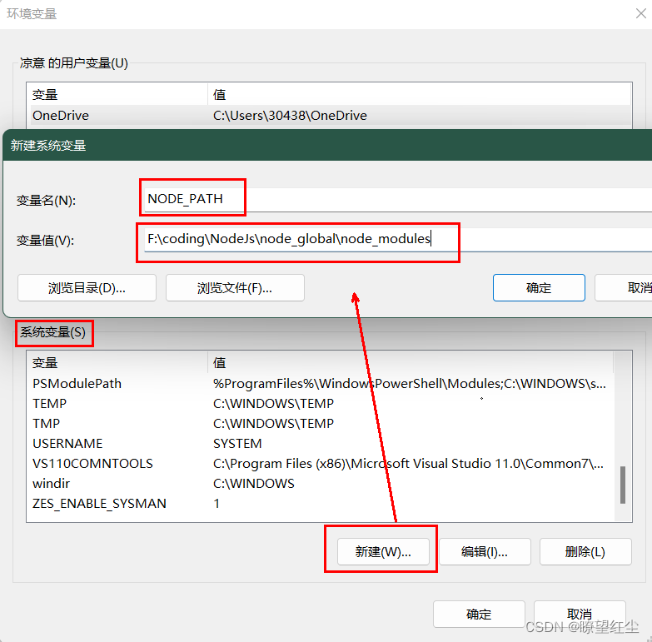The height and width of the screenshot is (642, 652).
Task: Click the 值 column header in the system variables list
Action: [x=410, y=362]
